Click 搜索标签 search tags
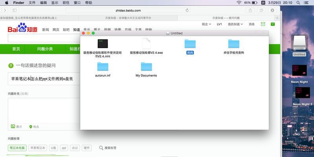Viewport: 314px width, 157px height. 108,148
